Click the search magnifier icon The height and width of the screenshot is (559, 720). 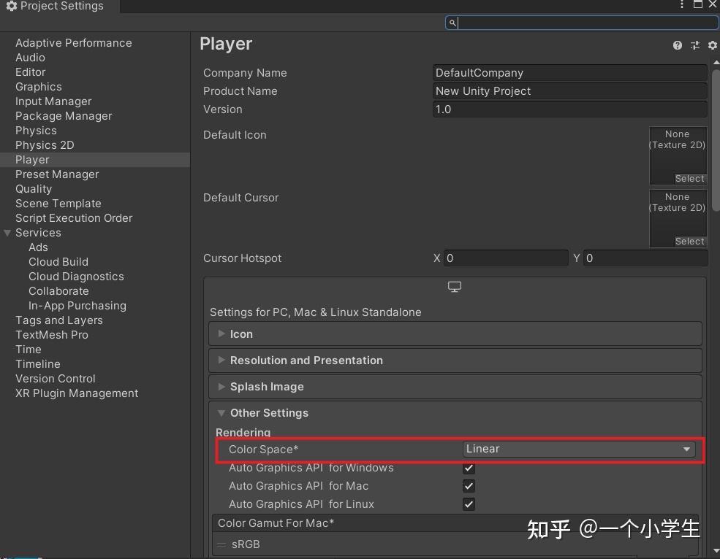(452, 23)
